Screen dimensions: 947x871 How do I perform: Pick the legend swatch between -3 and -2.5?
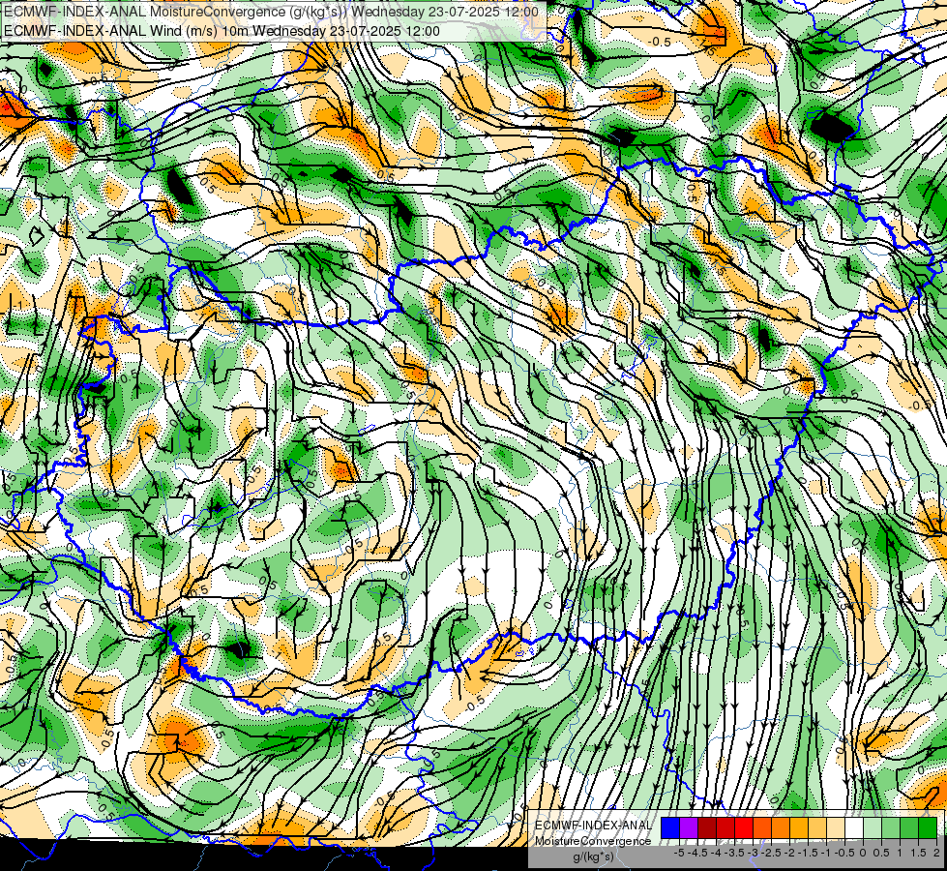coord(762,827)
